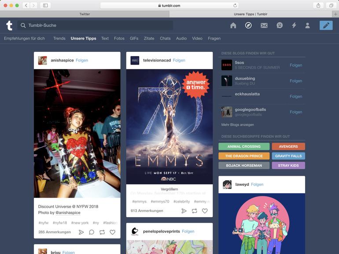Click Mehr Blogs anzeigen
This screenshot has width=339, height=254.
pyautogui.click(x=238, y=125)
